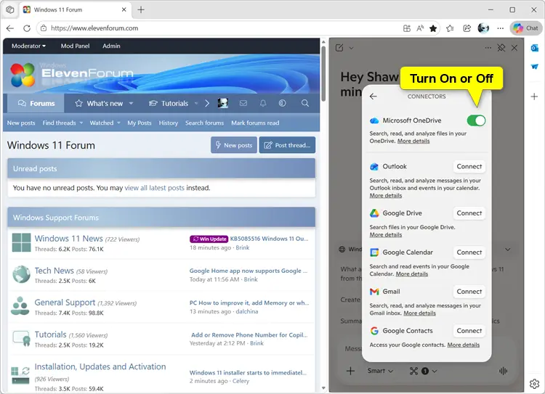Refresh the page
Screen dimensions: 545x394
[x=27, y=28]
